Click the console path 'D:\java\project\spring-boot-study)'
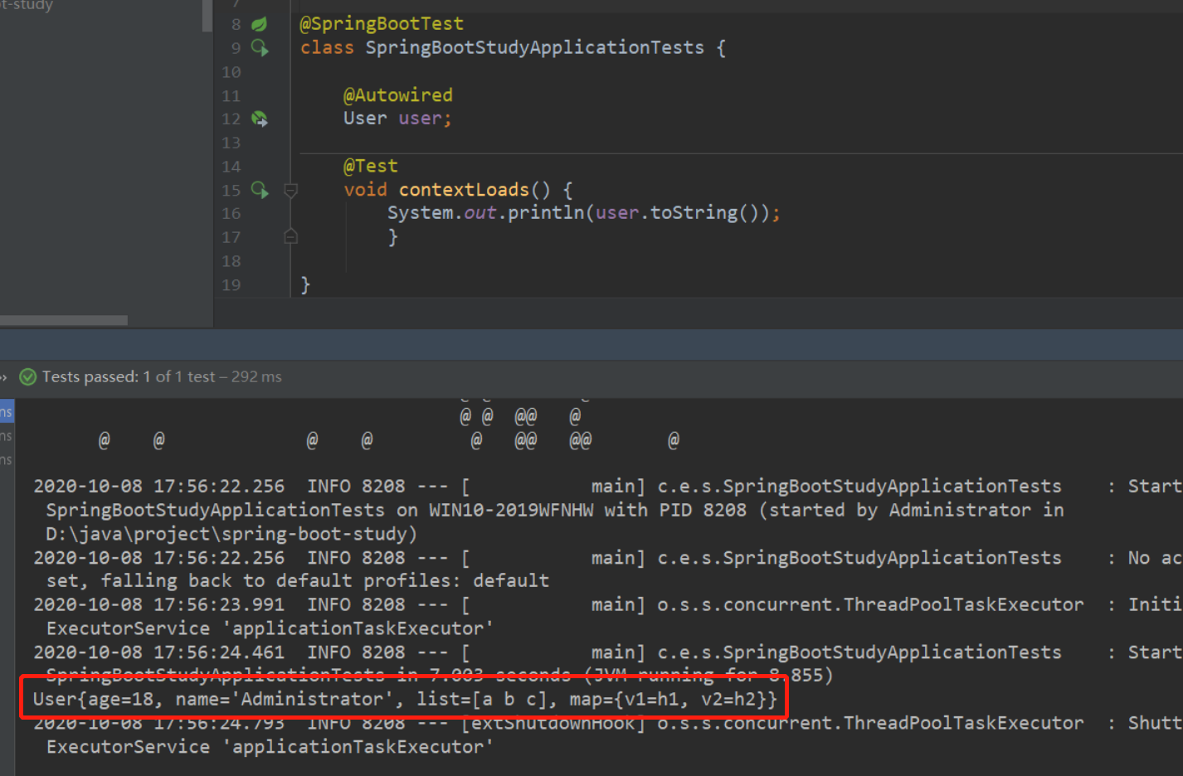 pyautogui.click(x=231, y=534)
